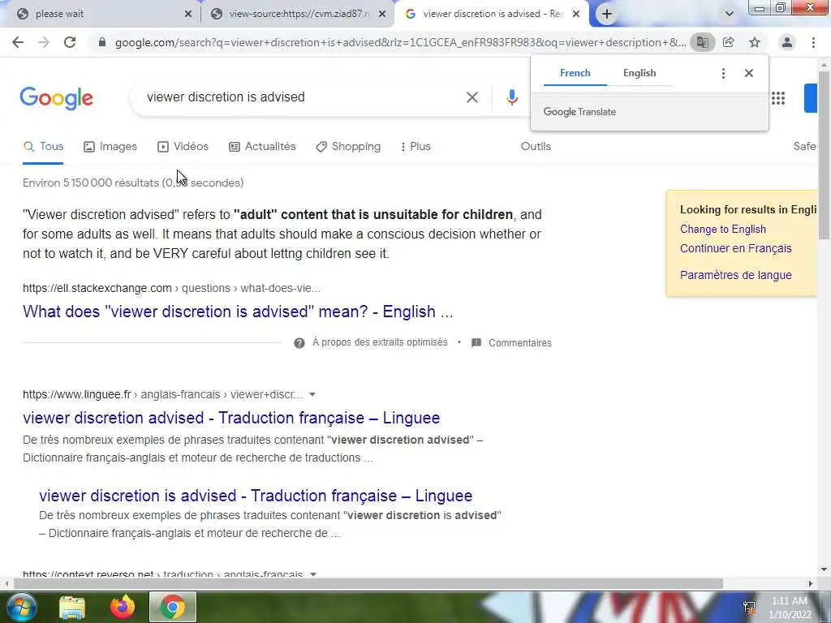The height and width of the screenshot is (623, 831).
Task: Click the share page icon in address bar
Action: click(x=729, y=42)
